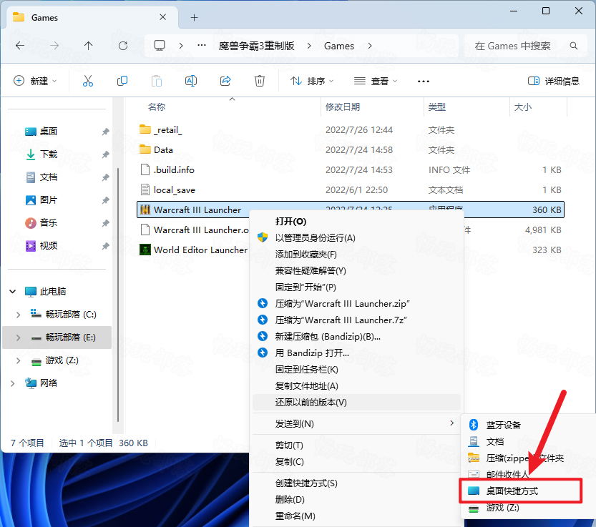This screenshot has width=596, height=527.
Task: Open a new tab with plus button
Action: click(x=194, y=17)
